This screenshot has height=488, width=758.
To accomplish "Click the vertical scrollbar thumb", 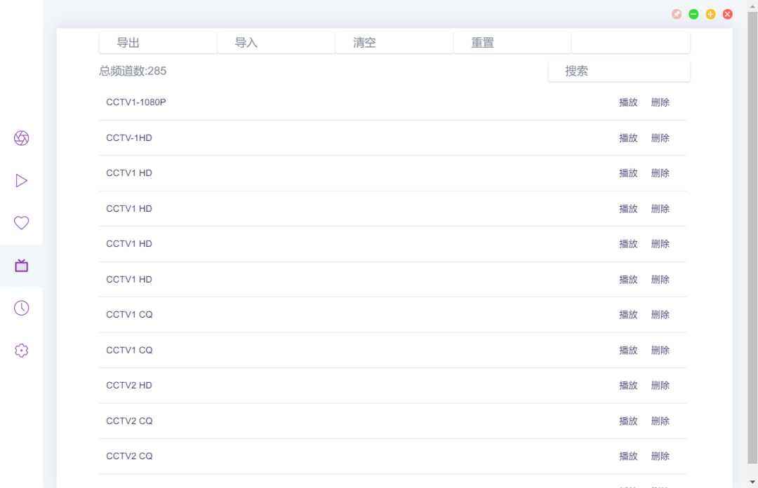I will [752, 238].
